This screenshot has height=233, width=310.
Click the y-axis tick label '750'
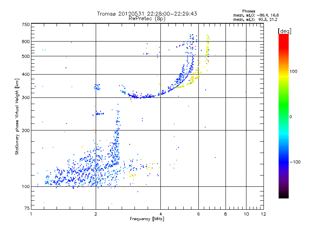pyautogui.click(x=26, y=24)
